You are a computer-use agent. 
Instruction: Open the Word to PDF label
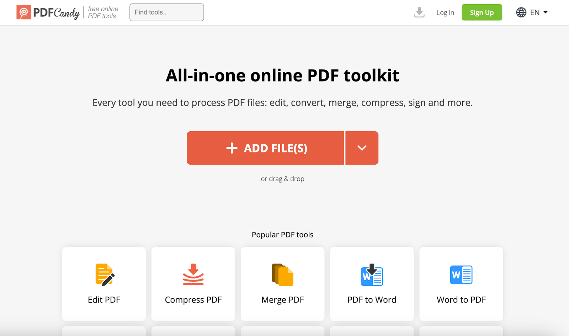461,300
